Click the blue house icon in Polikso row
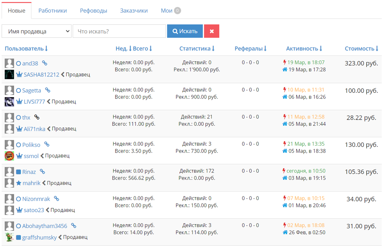The height and width of the screenshot is (246, 382). pyautogui.click(x=285, y=151)
